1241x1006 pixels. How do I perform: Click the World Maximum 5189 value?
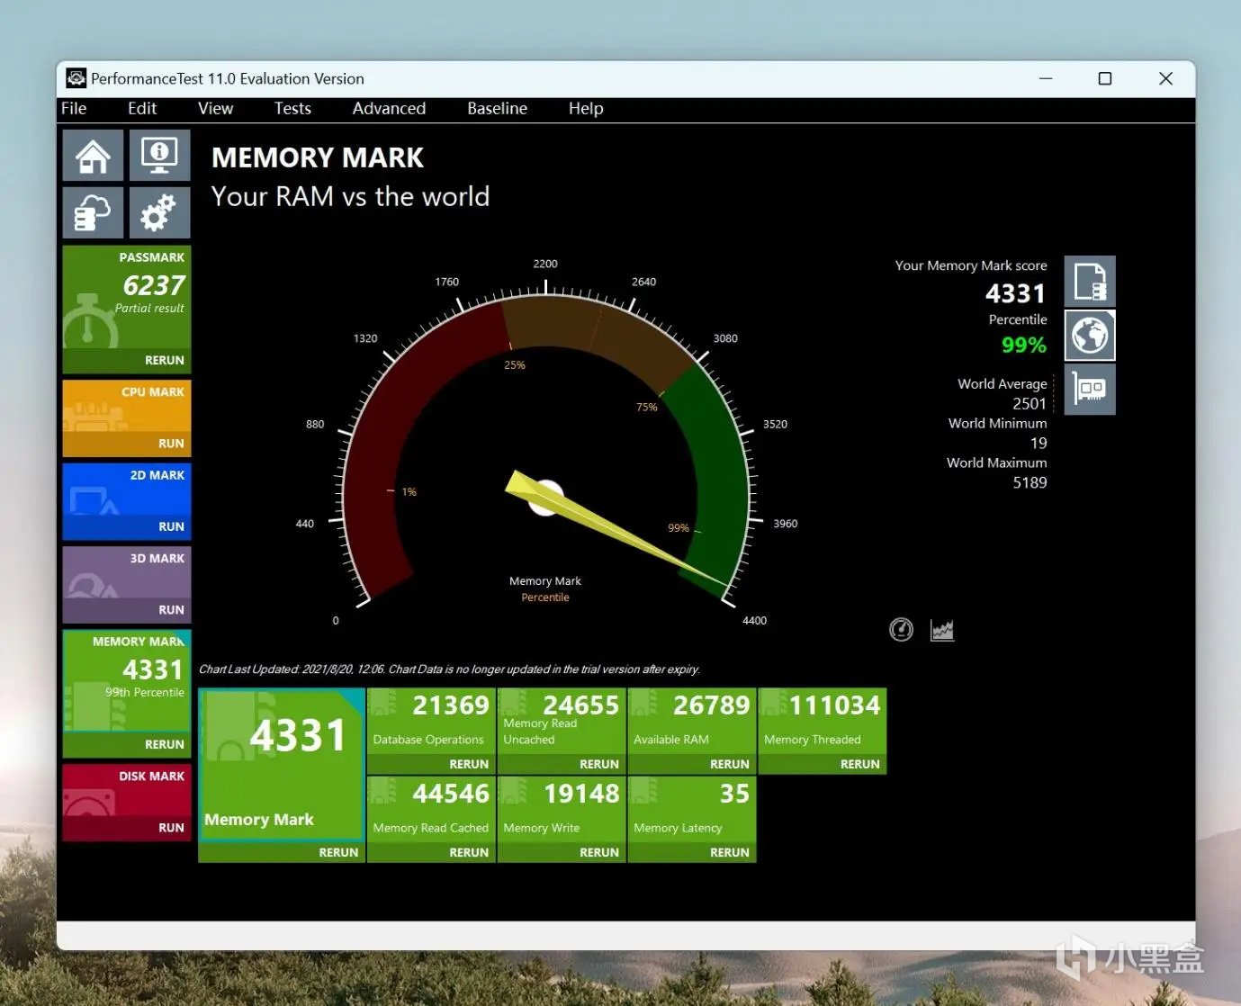1030,483
